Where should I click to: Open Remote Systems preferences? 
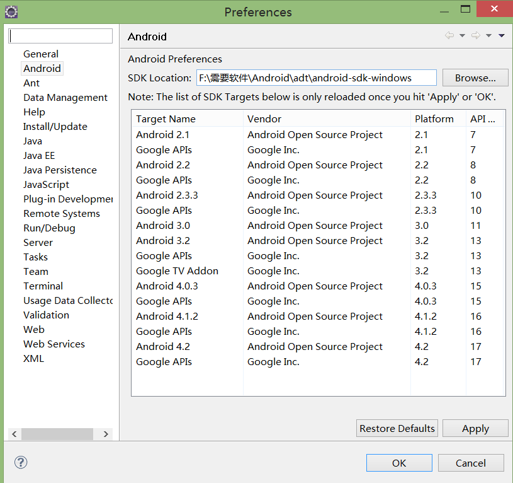coord(62,213)
